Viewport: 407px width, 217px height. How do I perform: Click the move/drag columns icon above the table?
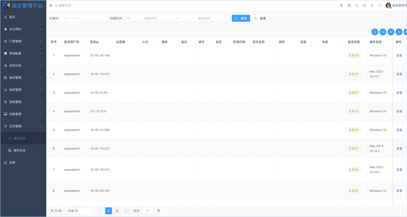391,32
